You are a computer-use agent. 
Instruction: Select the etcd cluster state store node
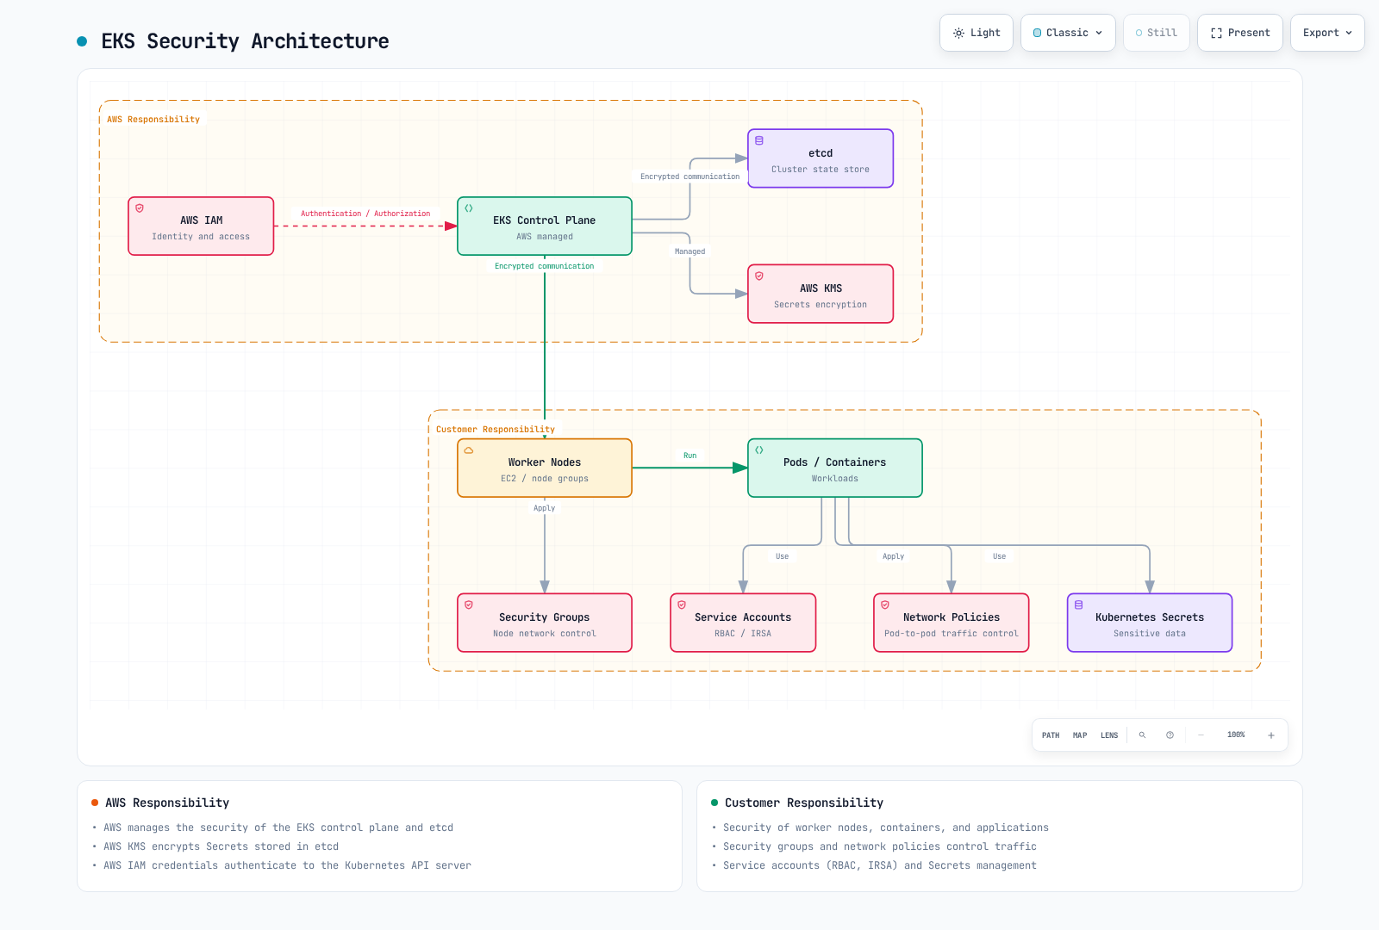[821, 158]
